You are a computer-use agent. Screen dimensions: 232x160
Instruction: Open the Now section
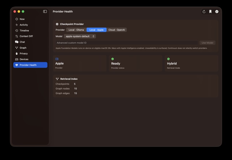(30, 19)
